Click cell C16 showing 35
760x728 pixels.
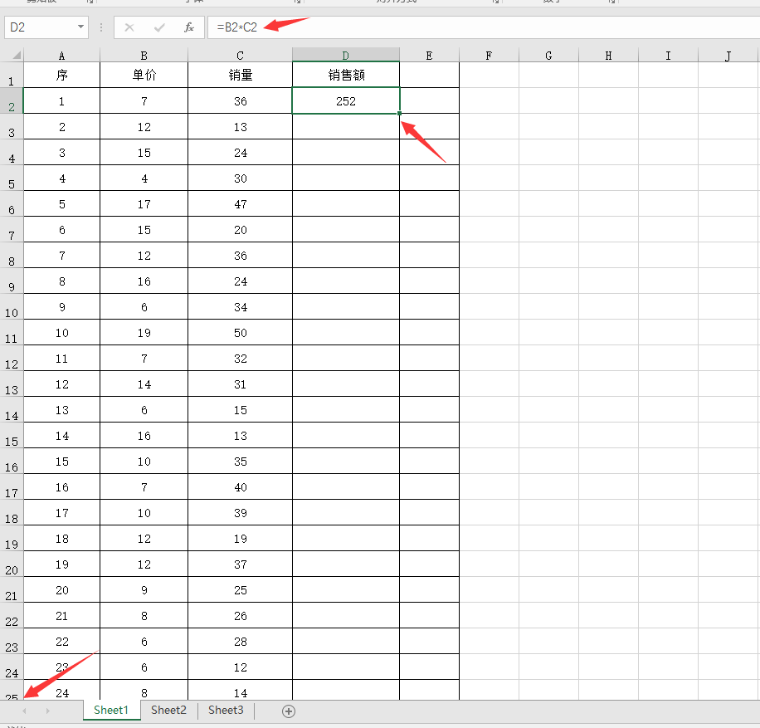click(x=240, y=461)
